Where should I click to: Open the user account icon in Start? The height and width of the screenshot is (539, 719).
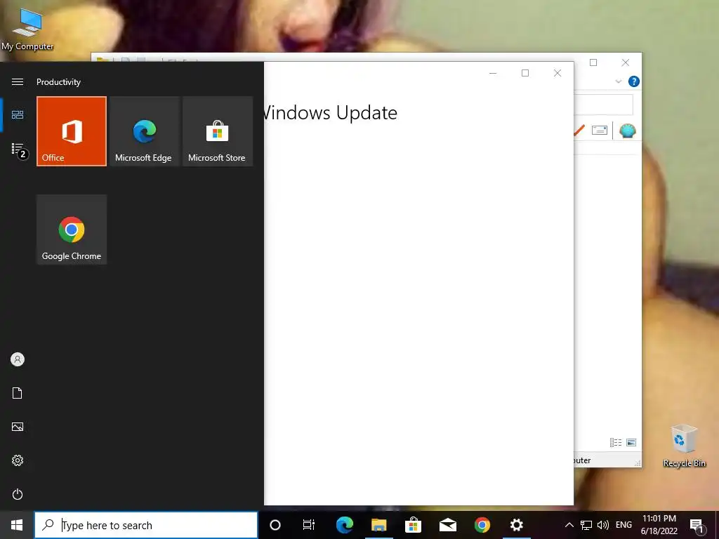18,359
